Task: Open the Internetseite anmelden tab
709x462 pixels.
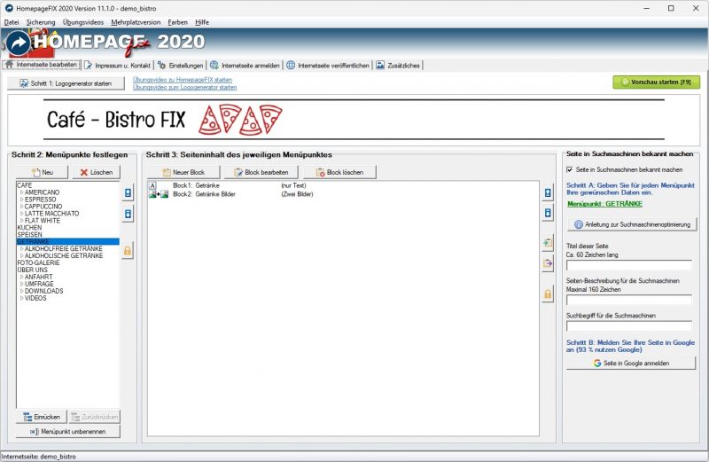Action: click(245, 66)
